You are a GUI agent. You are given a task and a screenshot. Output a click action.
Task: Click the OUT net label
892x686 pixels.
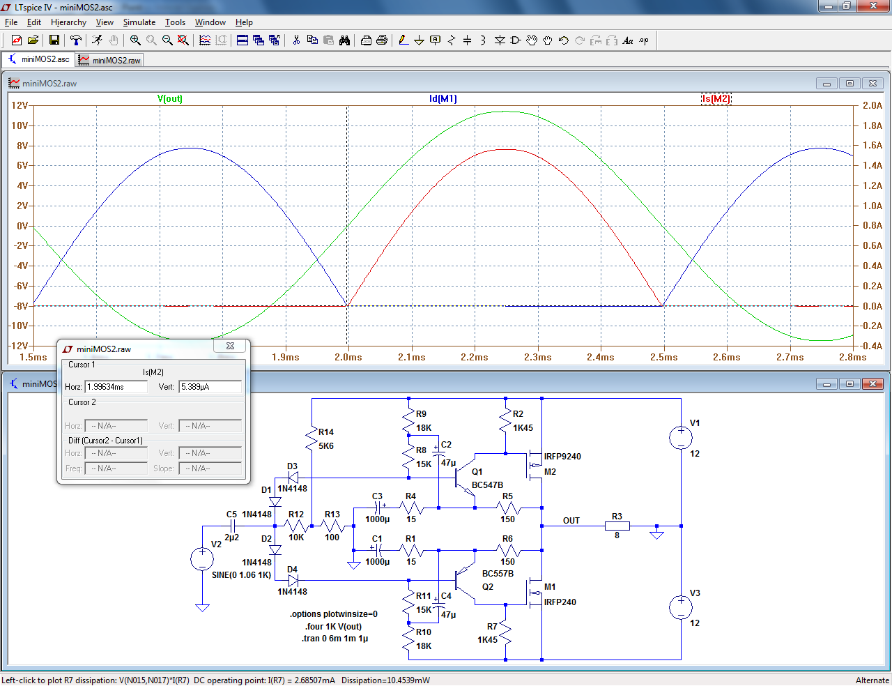(x=571, y=520)
